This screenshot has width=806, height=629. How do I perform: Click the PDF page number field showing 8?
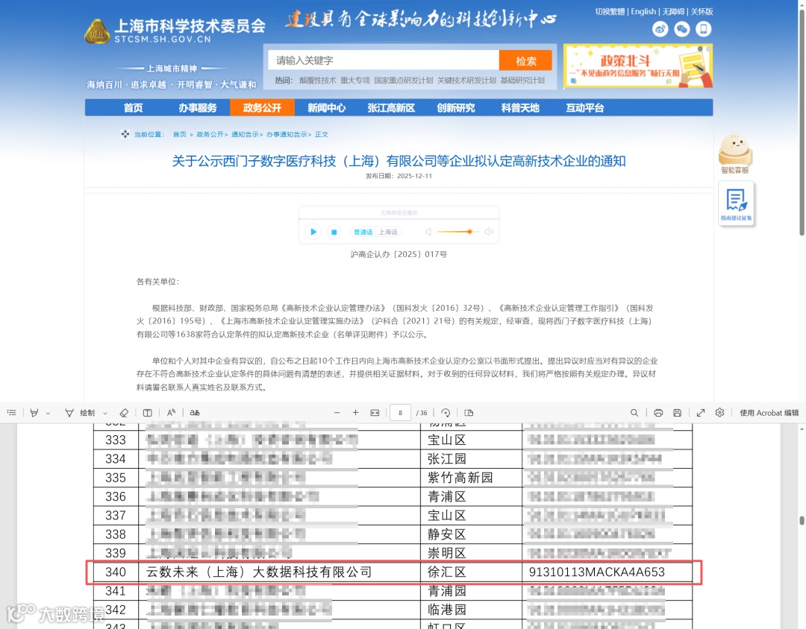click(x=401, y=413)
